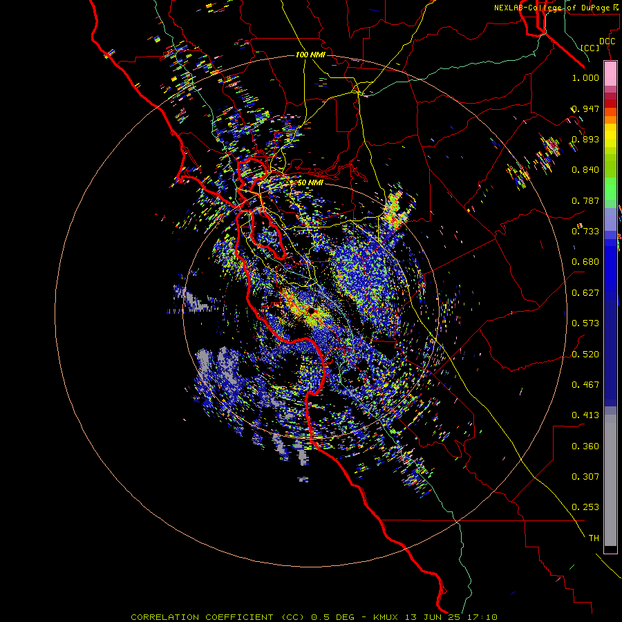This screenshot has width=622, height=622.
Task: Click the 100 NMI range ring label
Action: [x=310, y=55]
